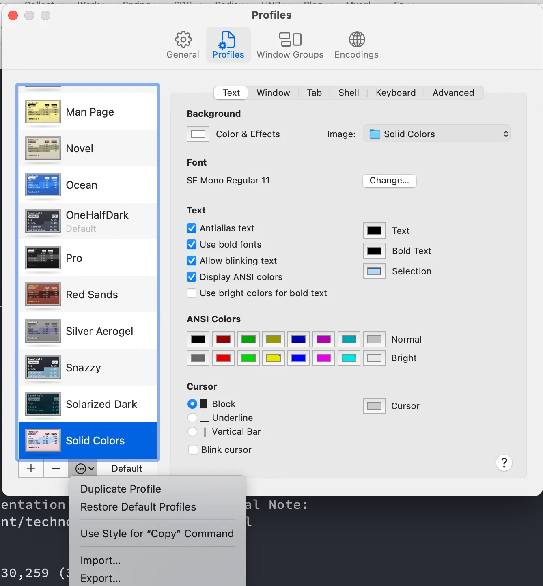Set selected profile as Default

tap(127, 469)
